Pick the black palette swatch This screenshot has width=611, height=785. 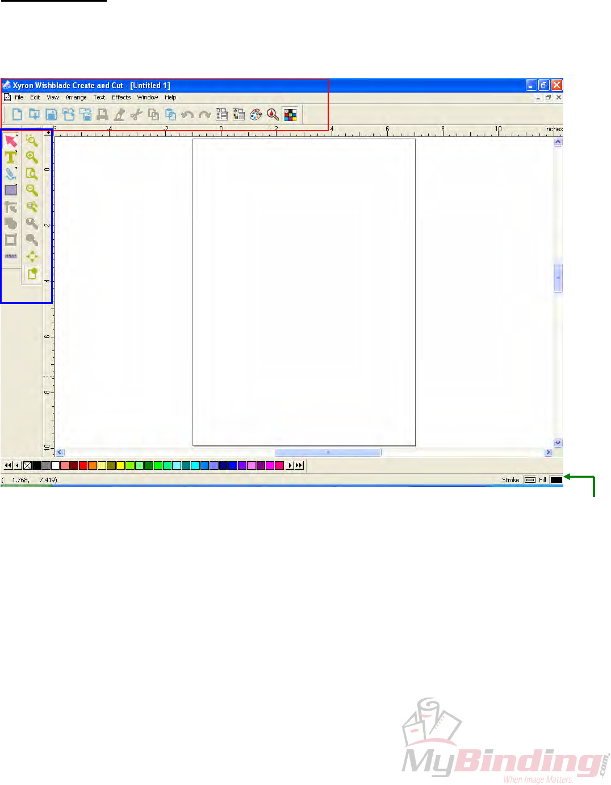[x=36, y=465]
